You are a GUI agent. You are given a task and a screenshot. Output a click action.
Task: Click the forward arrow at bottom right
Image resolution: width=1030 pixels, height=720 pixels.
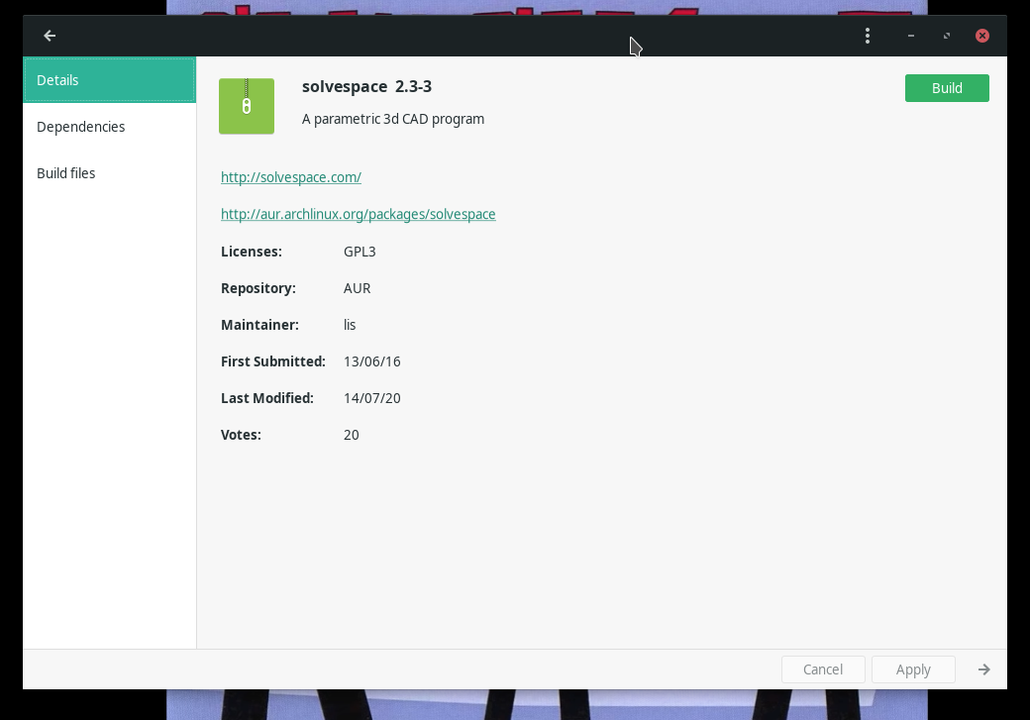tap(983, 669)
